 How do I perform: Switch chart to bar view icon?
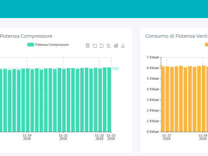(x=116, y=45)
